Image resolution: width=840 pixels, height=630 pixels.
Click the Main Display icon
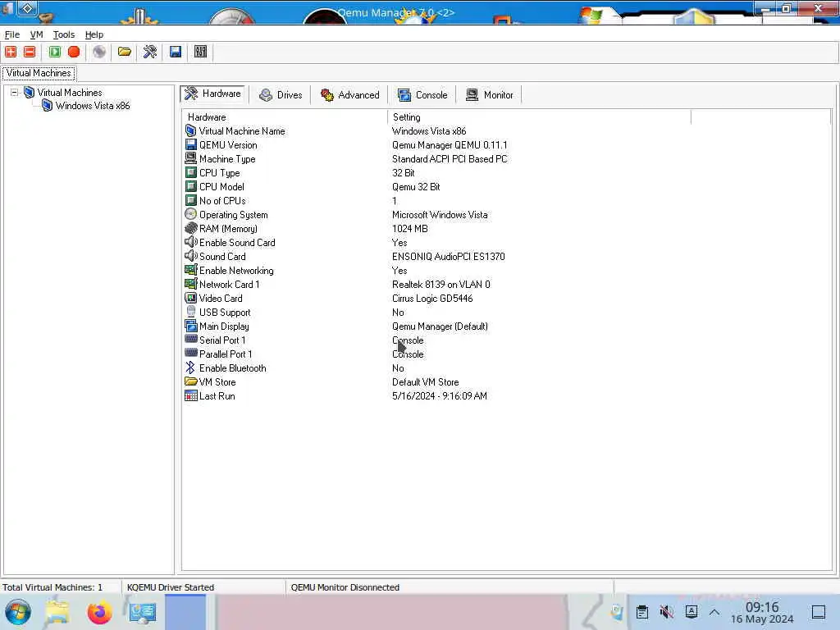coord(190,326)
